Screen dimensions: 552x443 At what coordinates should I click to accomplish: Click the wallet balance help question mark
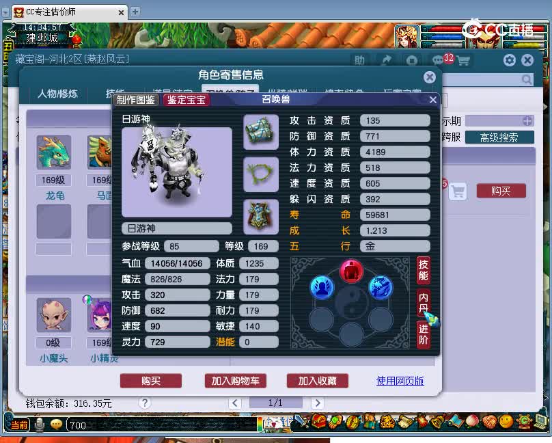[144, 403]
